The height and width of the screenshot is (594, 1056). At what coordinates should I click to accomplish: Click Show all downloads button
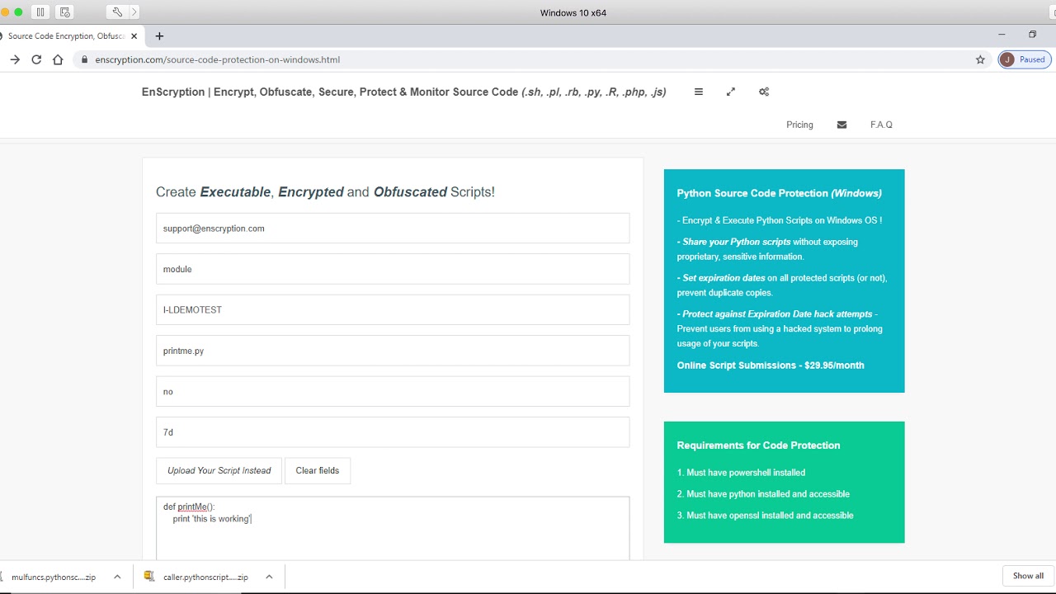1028,576
